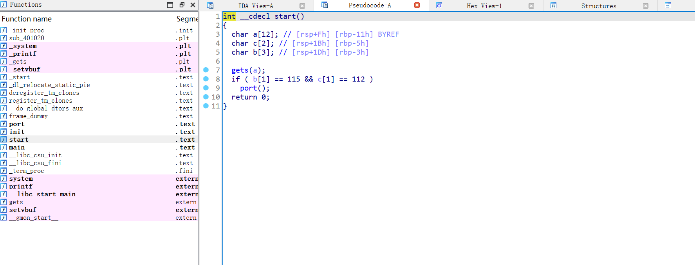The width and height of the screenshot is (695, 265).
Task: Switch to the IDA View-A tab
Action: pyautogui.click(x=256, y=6)
